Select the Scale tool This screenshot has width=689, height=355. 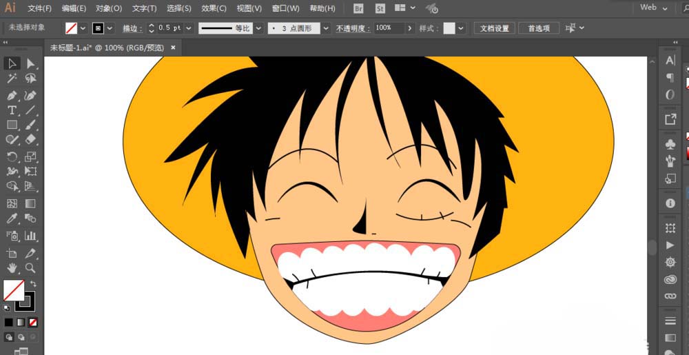[x=31, y=156]
